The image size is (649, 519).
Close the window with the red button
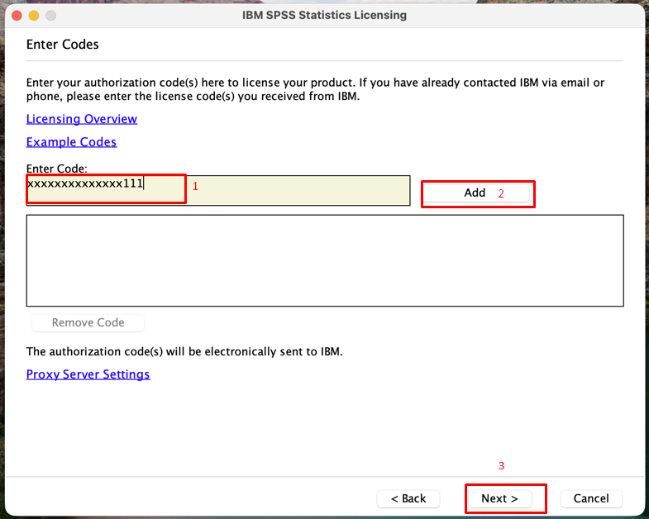pos(17,16)
